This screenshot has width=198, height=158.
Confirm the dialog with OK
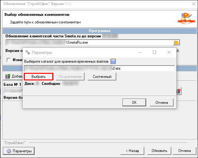click(x=134, y=102)
